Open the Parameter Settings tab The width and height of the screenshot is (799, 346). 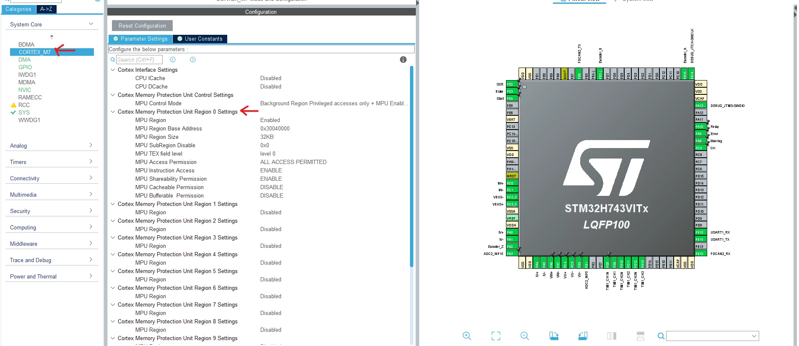pyautogui.click(x=140, y=39)
